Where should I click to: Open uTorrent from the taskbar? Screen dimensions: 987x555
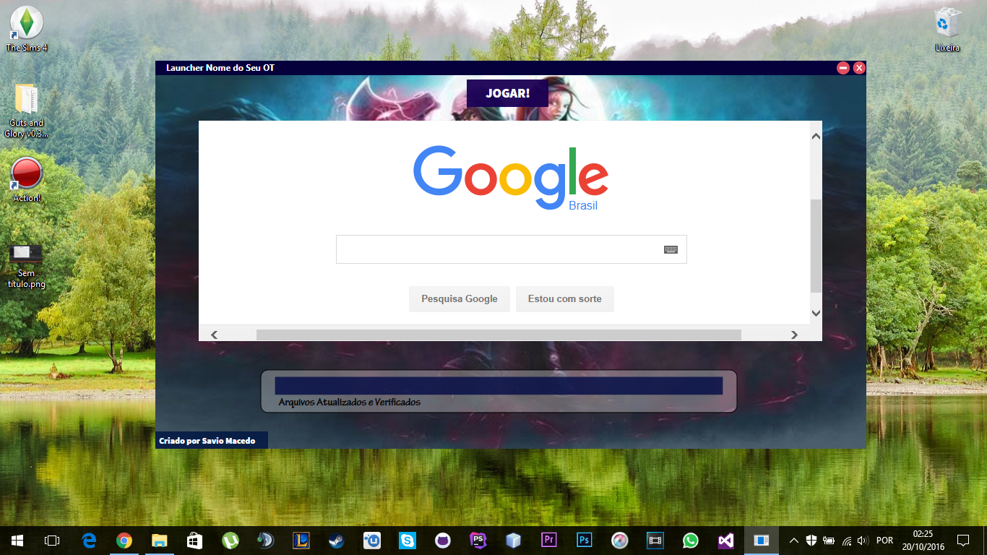point(230,540)
